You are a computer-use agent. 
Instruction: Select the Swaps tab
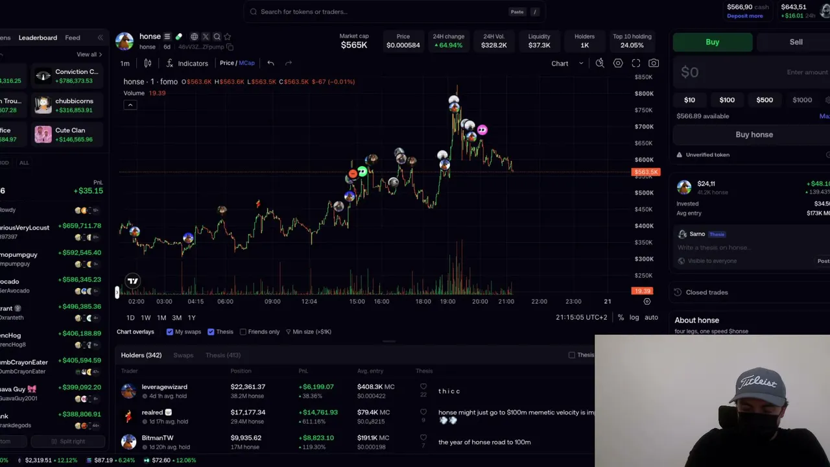(184, 355)
